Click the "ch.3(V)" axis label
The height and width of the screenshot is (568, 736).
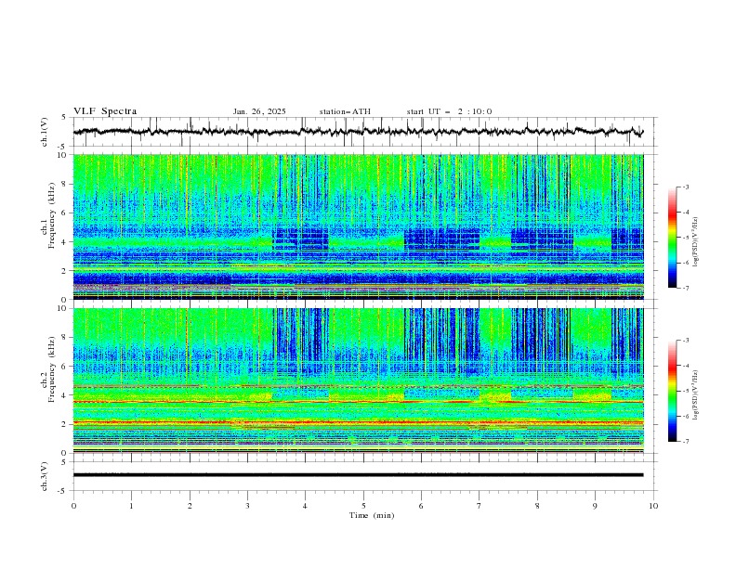pos(45,476)
